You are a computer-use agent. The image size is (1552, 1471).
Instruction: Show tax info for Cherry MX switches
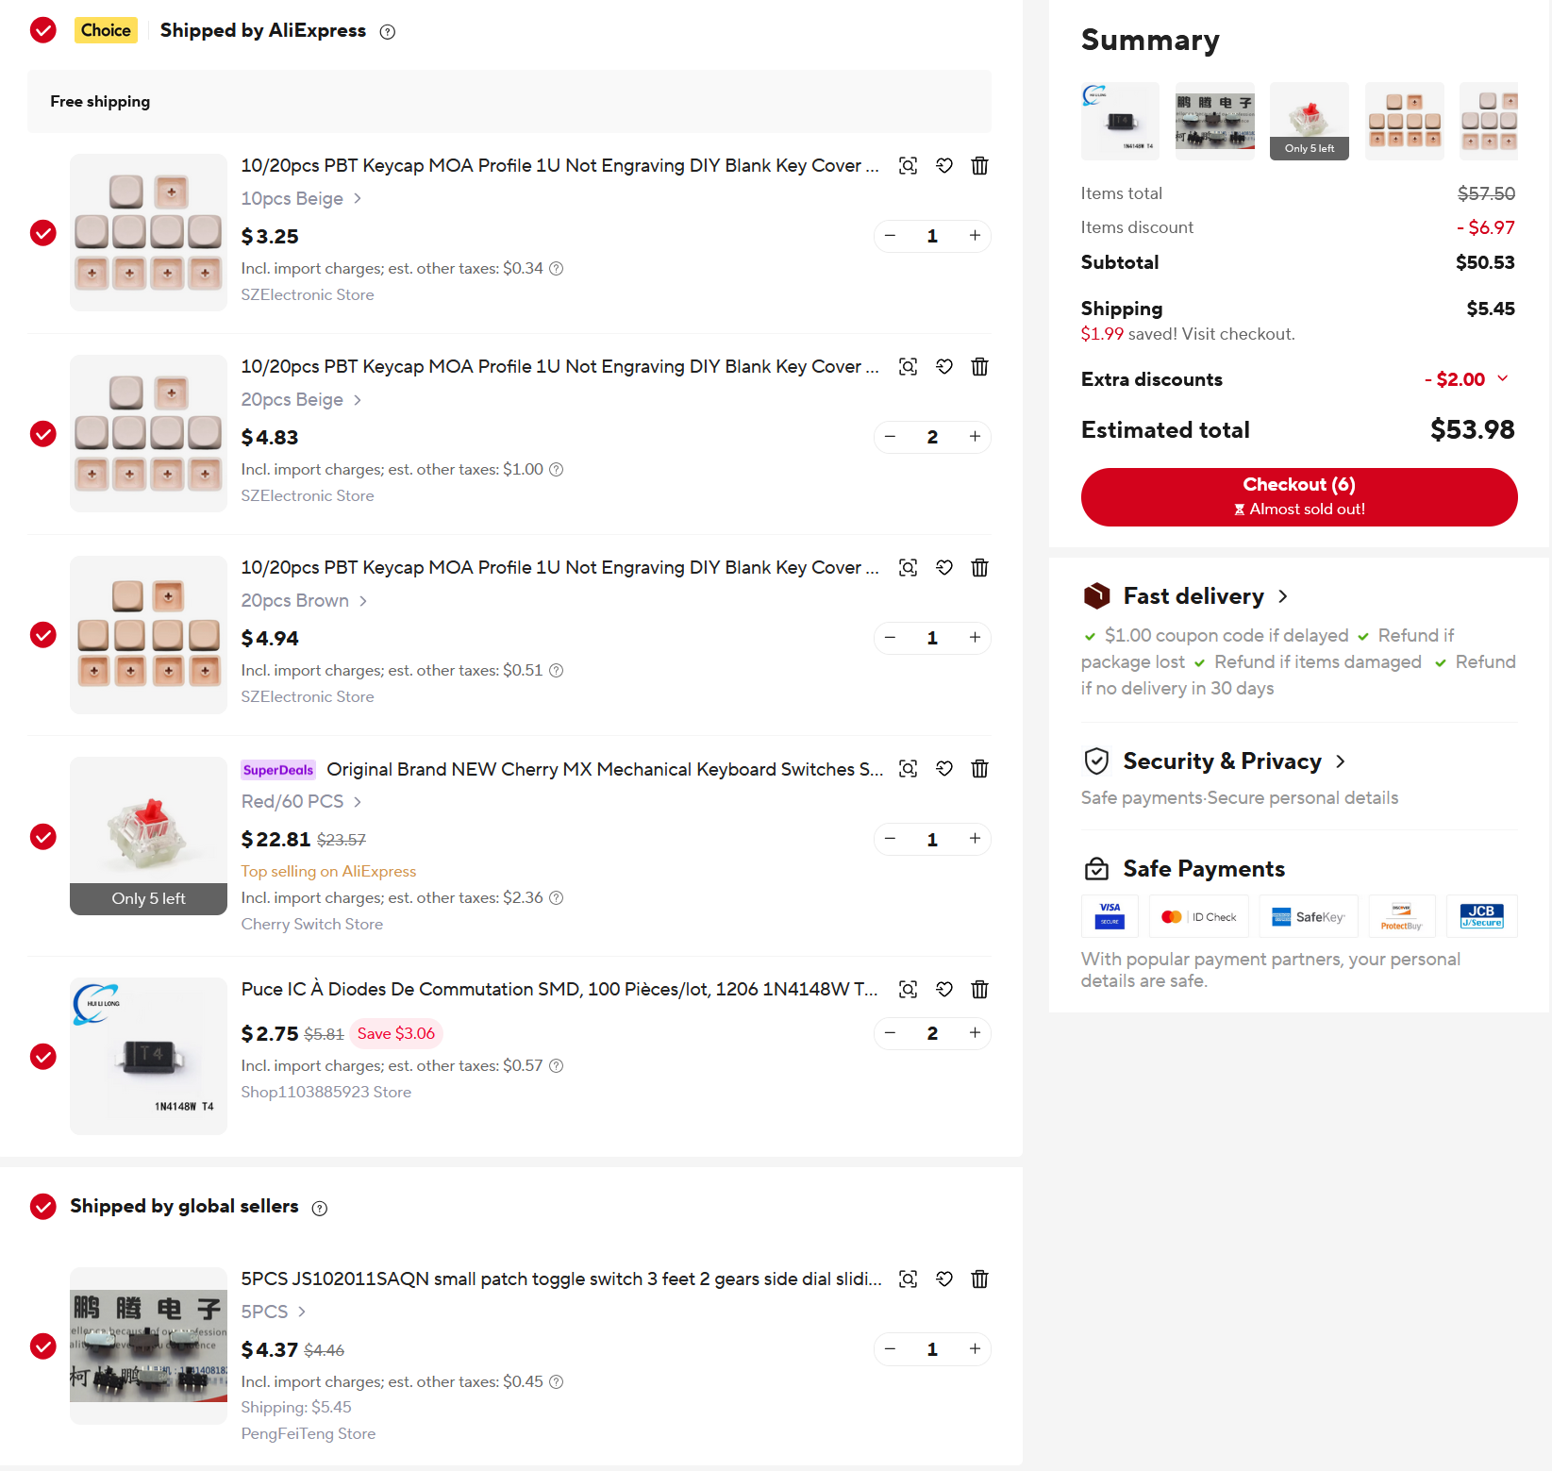557,898
